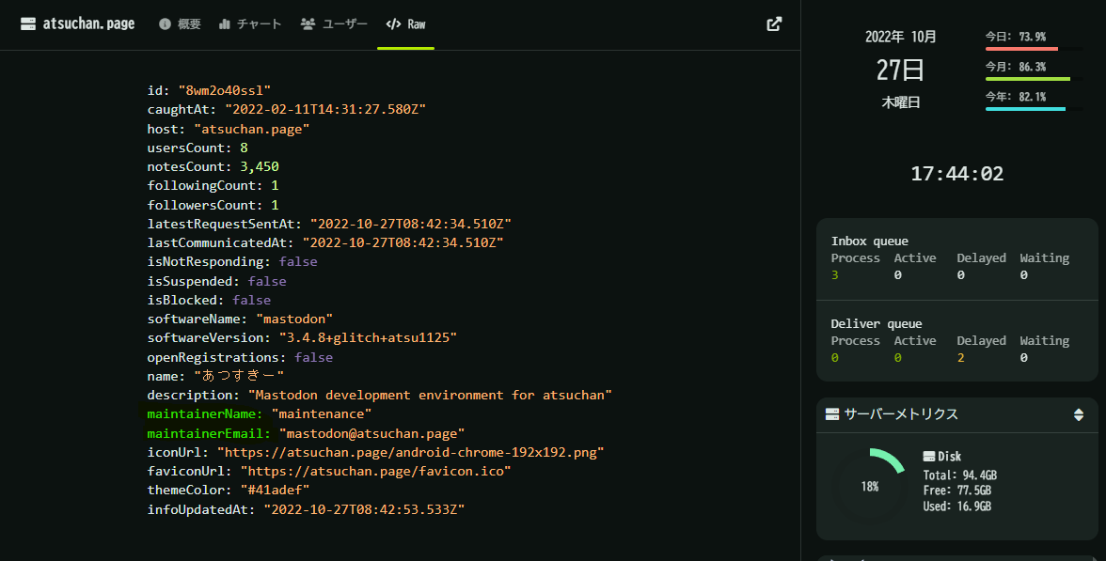The image size is (1106, 561).
Task: Click the bar chart icon for チャート
Action: click(225, 24)
